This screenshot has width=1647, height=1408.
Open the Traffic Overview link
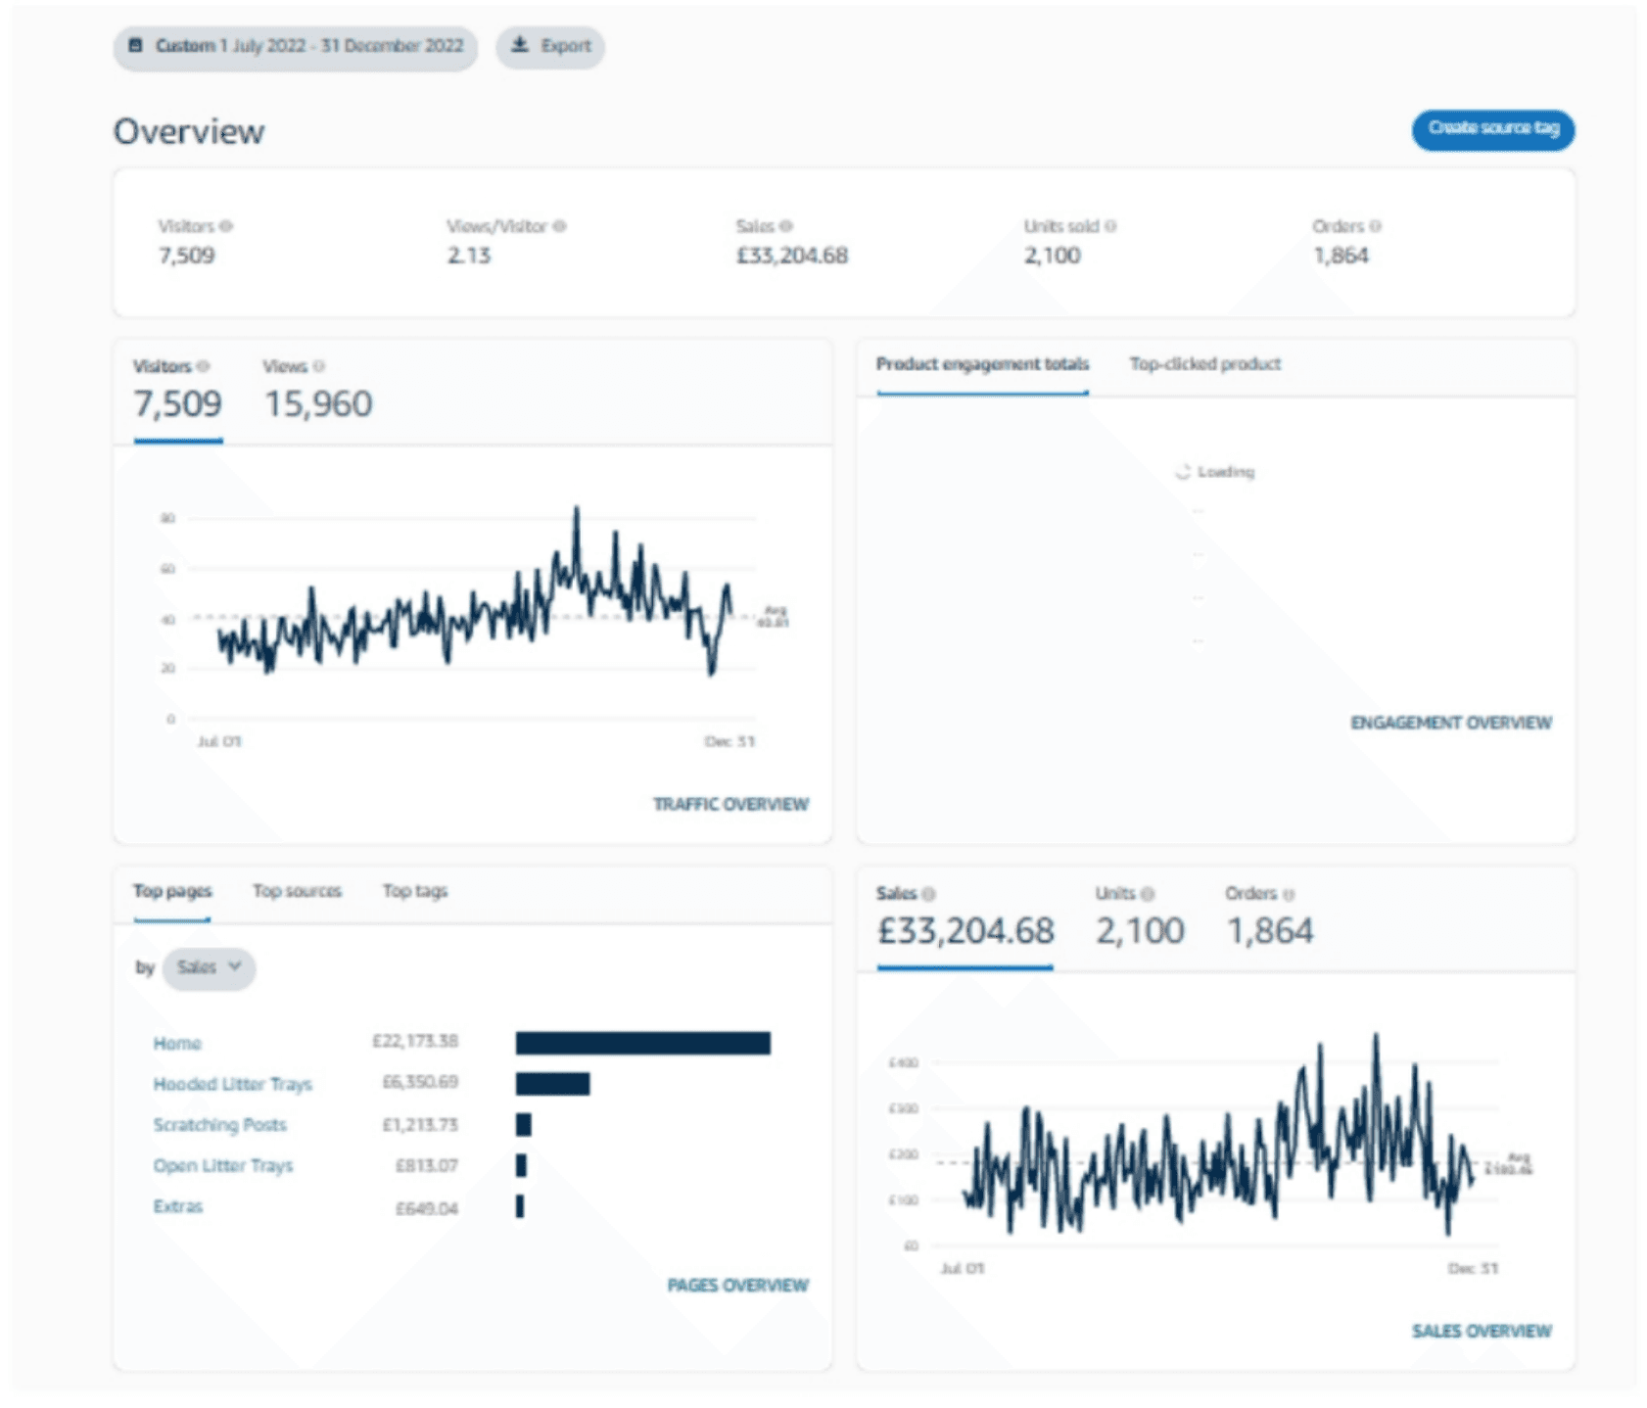[730, 804]
